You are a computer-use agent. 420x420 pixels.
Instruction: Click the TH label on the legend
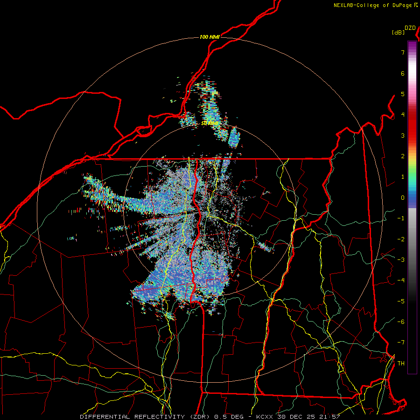tap(401, 364)
